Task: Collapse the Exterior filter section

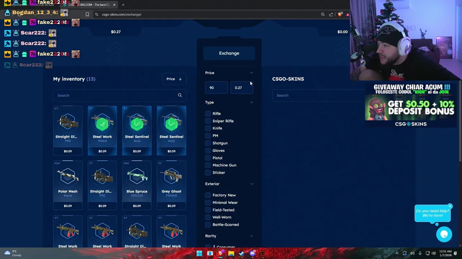Action: 252,184
